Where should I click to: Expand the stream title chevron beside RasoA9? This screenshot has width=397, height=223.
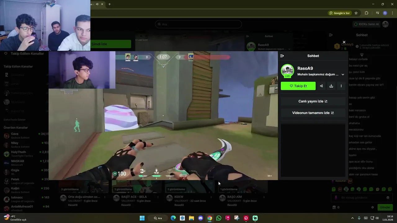click(343, 74)
